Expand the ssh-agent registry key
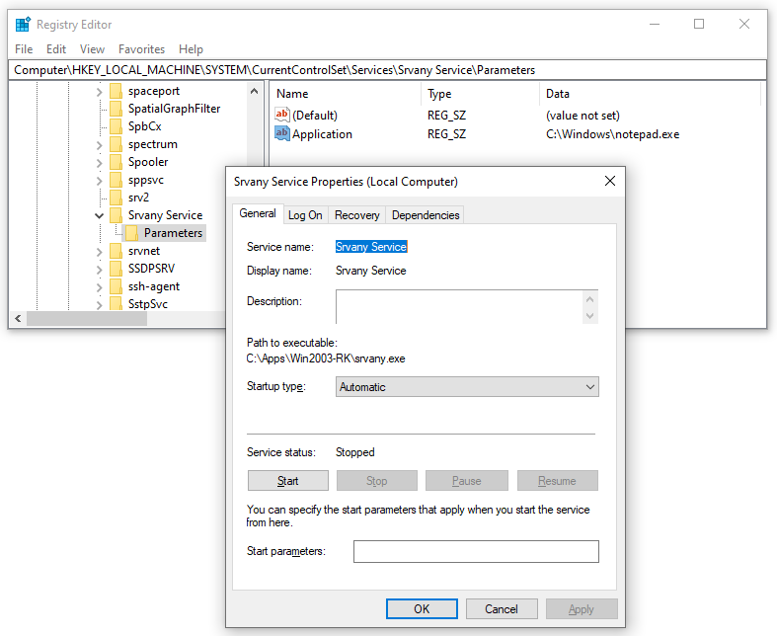 click(99, 287)
